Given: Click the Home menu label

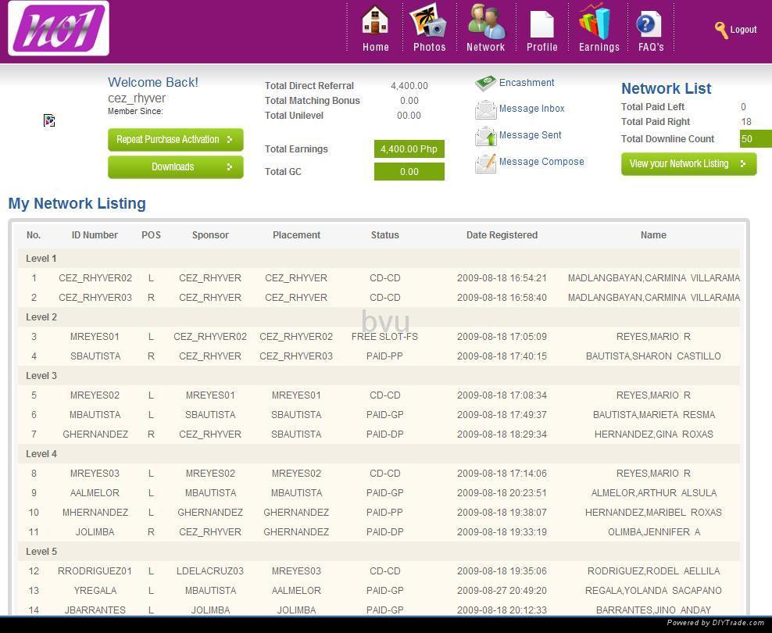Looking at the screenshot, I should 376,47.
